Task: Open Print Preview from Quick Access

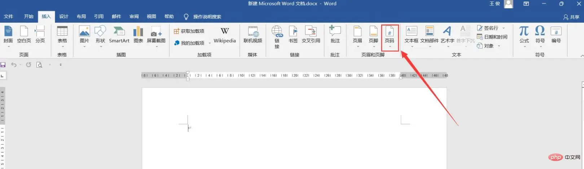Action: (39, 65)
